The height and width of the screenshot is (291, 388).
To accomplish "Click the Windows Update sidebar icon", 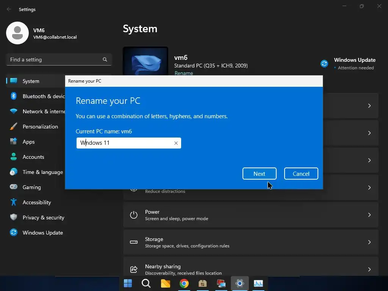I will pyautogui.click(x=14, y=232).
